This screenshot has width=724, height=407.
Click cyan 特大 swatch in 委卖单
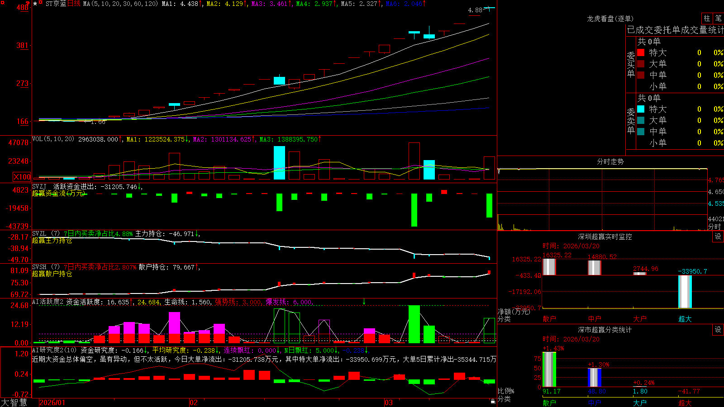click(641, 109)
